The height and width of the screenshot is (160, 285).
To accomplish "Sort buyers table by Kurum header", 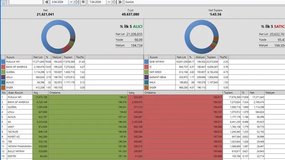I will pyautogui.click(x=19, y=57).
